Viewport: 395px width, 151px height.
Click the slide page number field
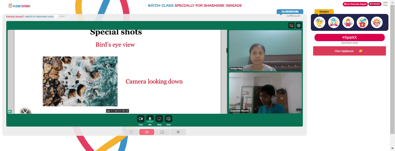112,111
